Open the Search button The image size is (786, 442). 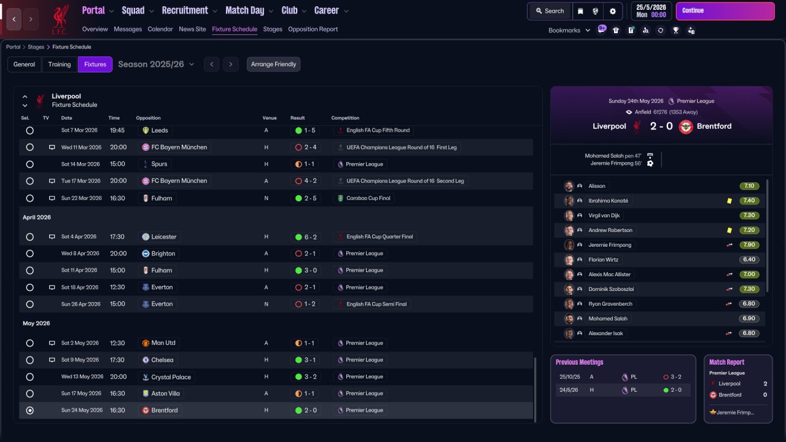550,11
